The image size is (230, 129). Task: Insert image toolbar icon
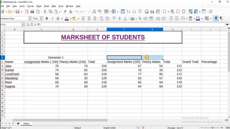147,11
